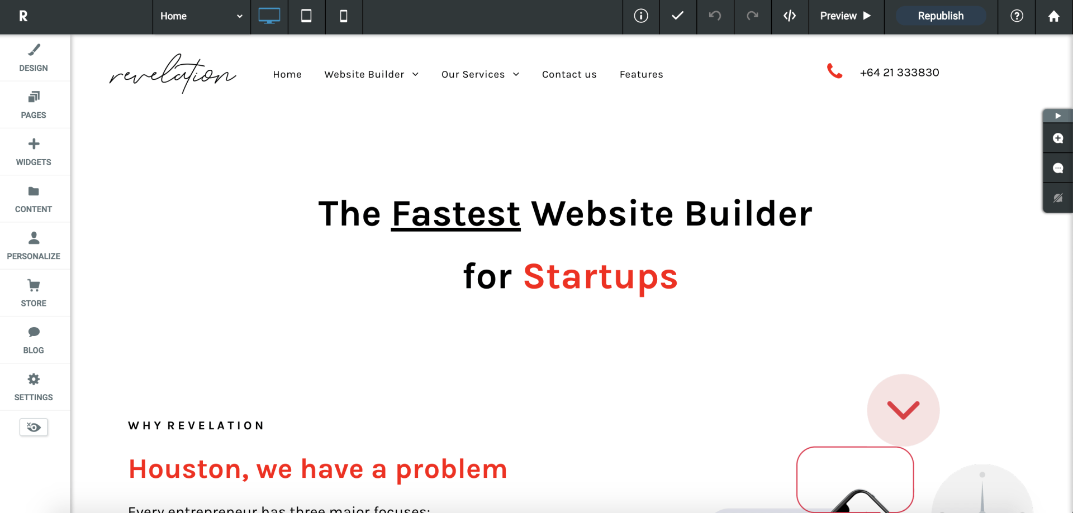Open the Blog panel
1073x513 pixels.
[34, 340]
